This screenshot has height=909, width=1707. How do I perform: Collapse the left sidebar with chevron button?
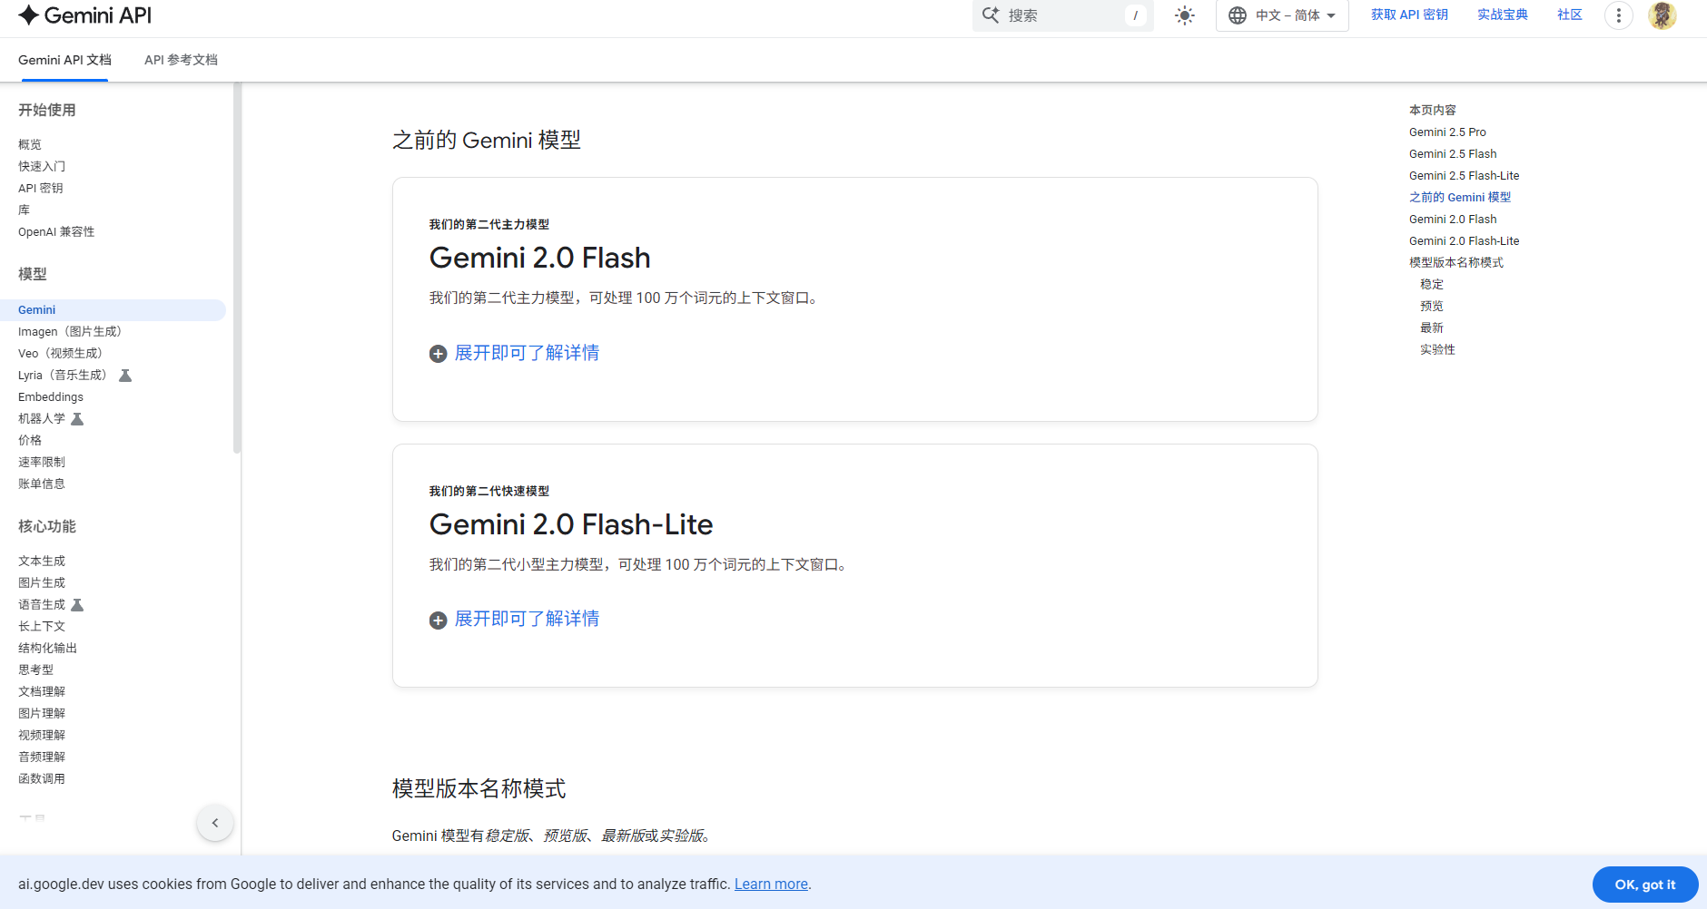[215, 823]
